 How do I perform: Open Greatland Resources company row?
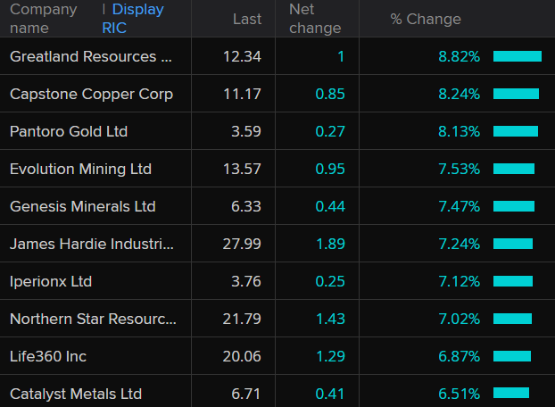91,56
